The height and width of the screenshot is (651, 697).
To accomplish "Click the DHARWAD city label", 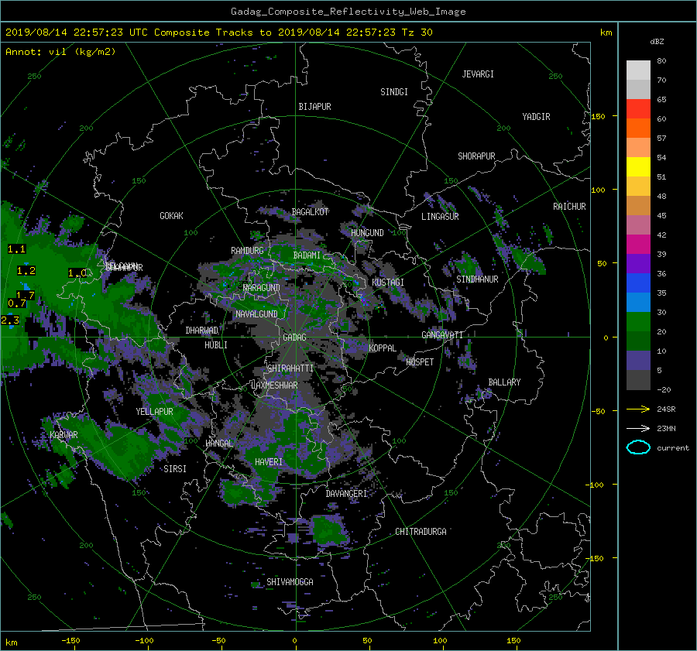I will point(202,331).
